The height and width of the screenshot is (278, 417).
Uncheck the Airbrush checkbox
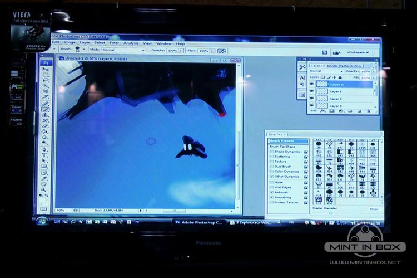tap(271, 192)
